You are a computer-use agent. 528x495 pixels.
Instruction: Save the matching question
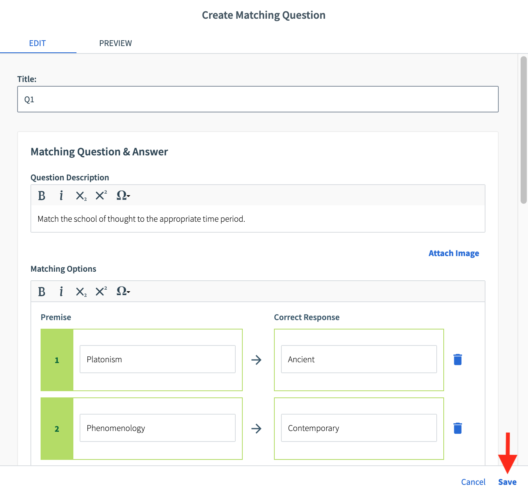click(507, 482)
